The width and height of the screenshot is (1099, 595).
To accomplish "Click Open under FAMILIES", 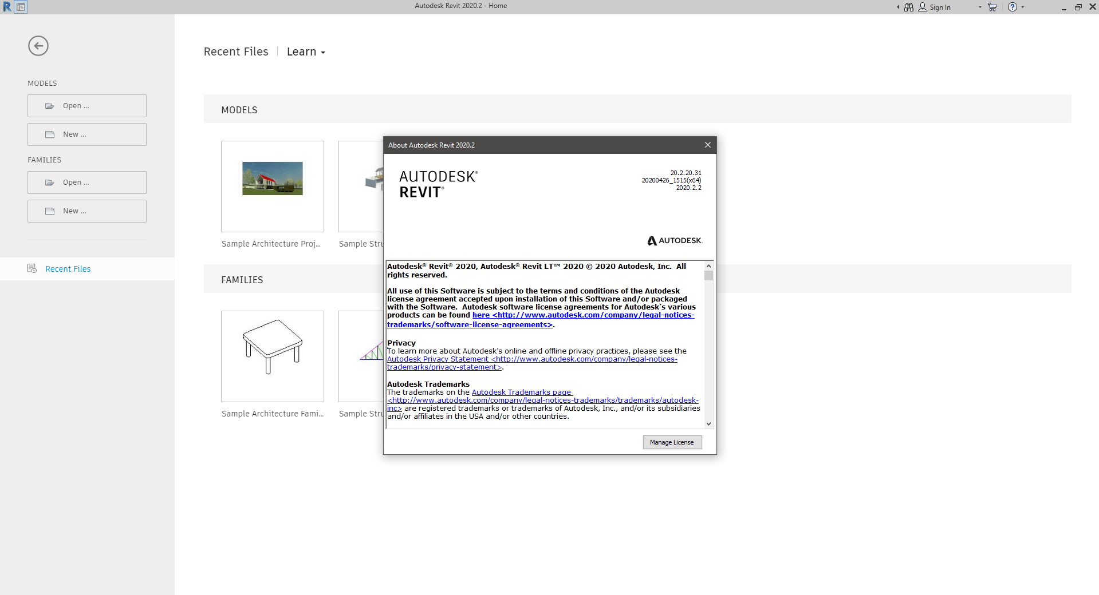I will pos(87,183).
